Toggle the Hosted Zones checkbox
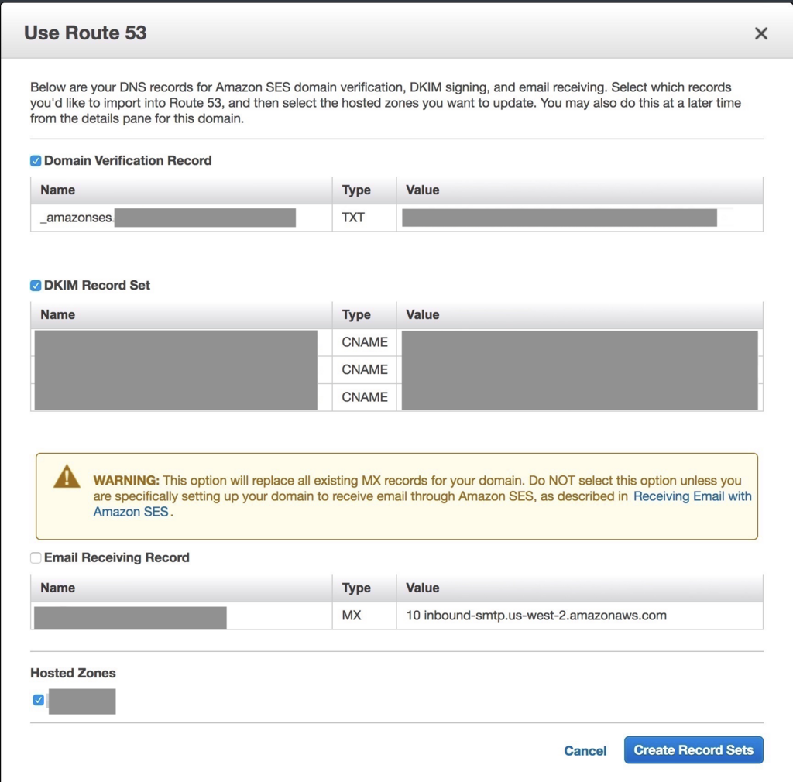Image resolution: width=793 pixels, height=782 pixels. point(39,700)
